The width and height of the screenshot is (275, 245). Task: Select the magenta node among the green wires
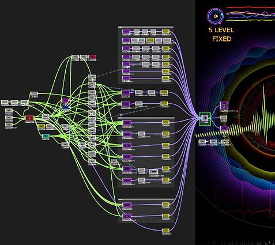click(65, 100)
